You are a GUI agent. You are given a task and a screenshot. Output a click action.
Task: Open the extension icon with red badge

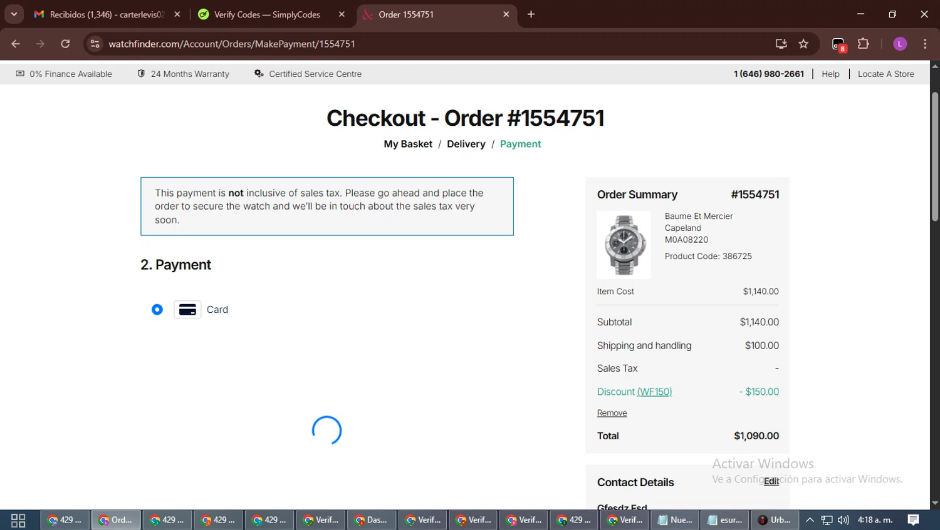pyautogui.click(x=838, y=44)
